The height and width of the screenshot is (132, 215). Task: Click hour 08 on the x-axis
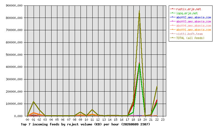[75, 120]
